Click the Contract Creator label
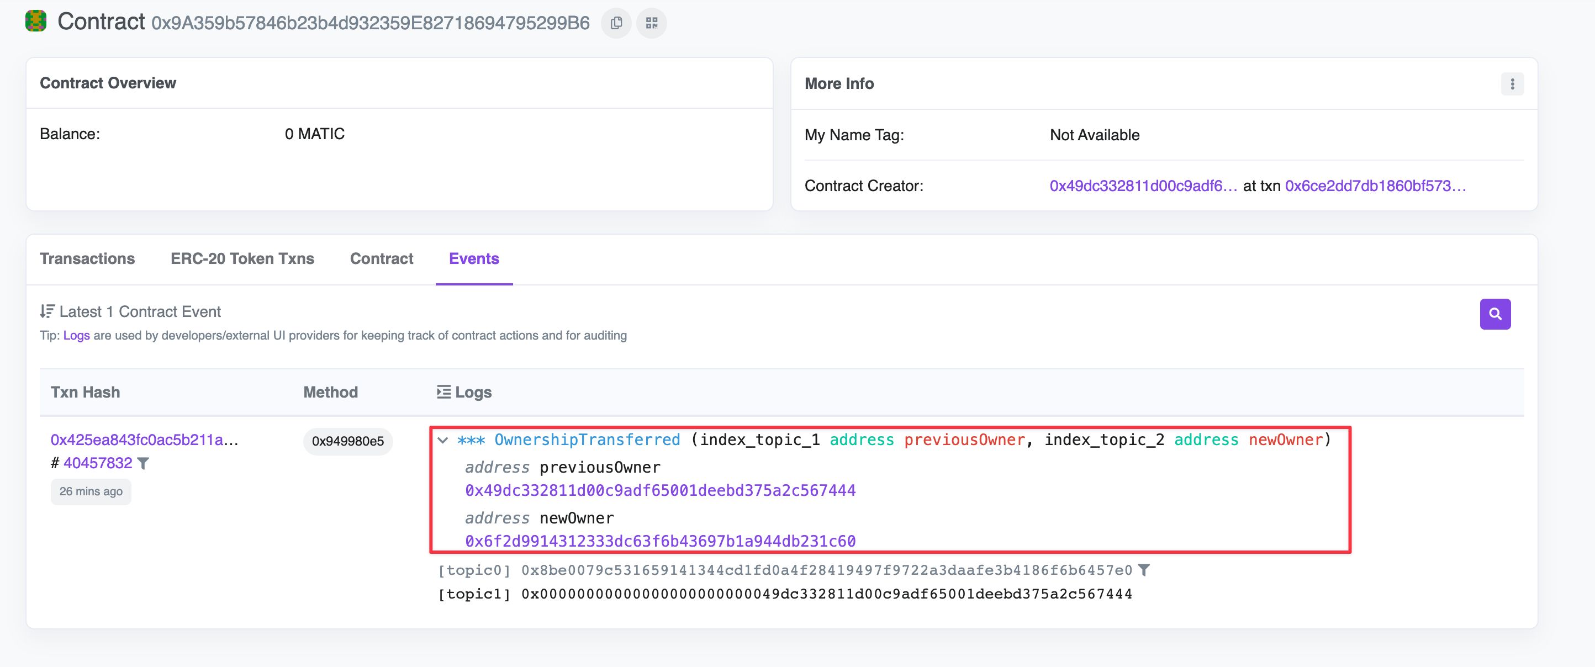The width and height of the screenshot is (1595, 667). (x=864, y=186)
